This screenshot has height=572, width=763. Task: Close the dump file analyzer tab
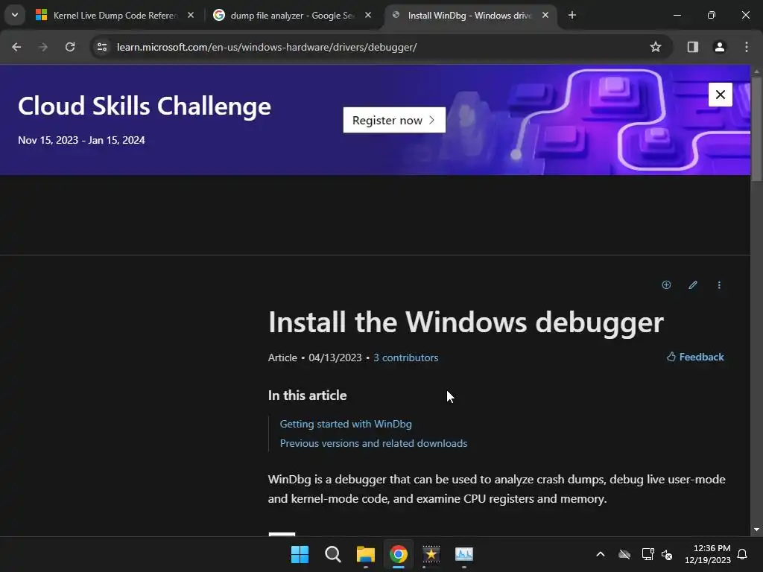tap(368, 16)
